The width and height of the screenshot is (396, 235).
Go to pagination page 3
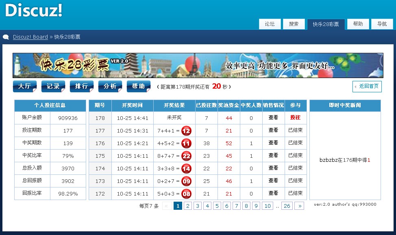(198, 206)
